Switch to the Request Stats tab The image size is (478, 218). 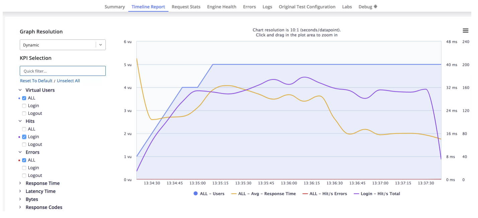(186, 7)
